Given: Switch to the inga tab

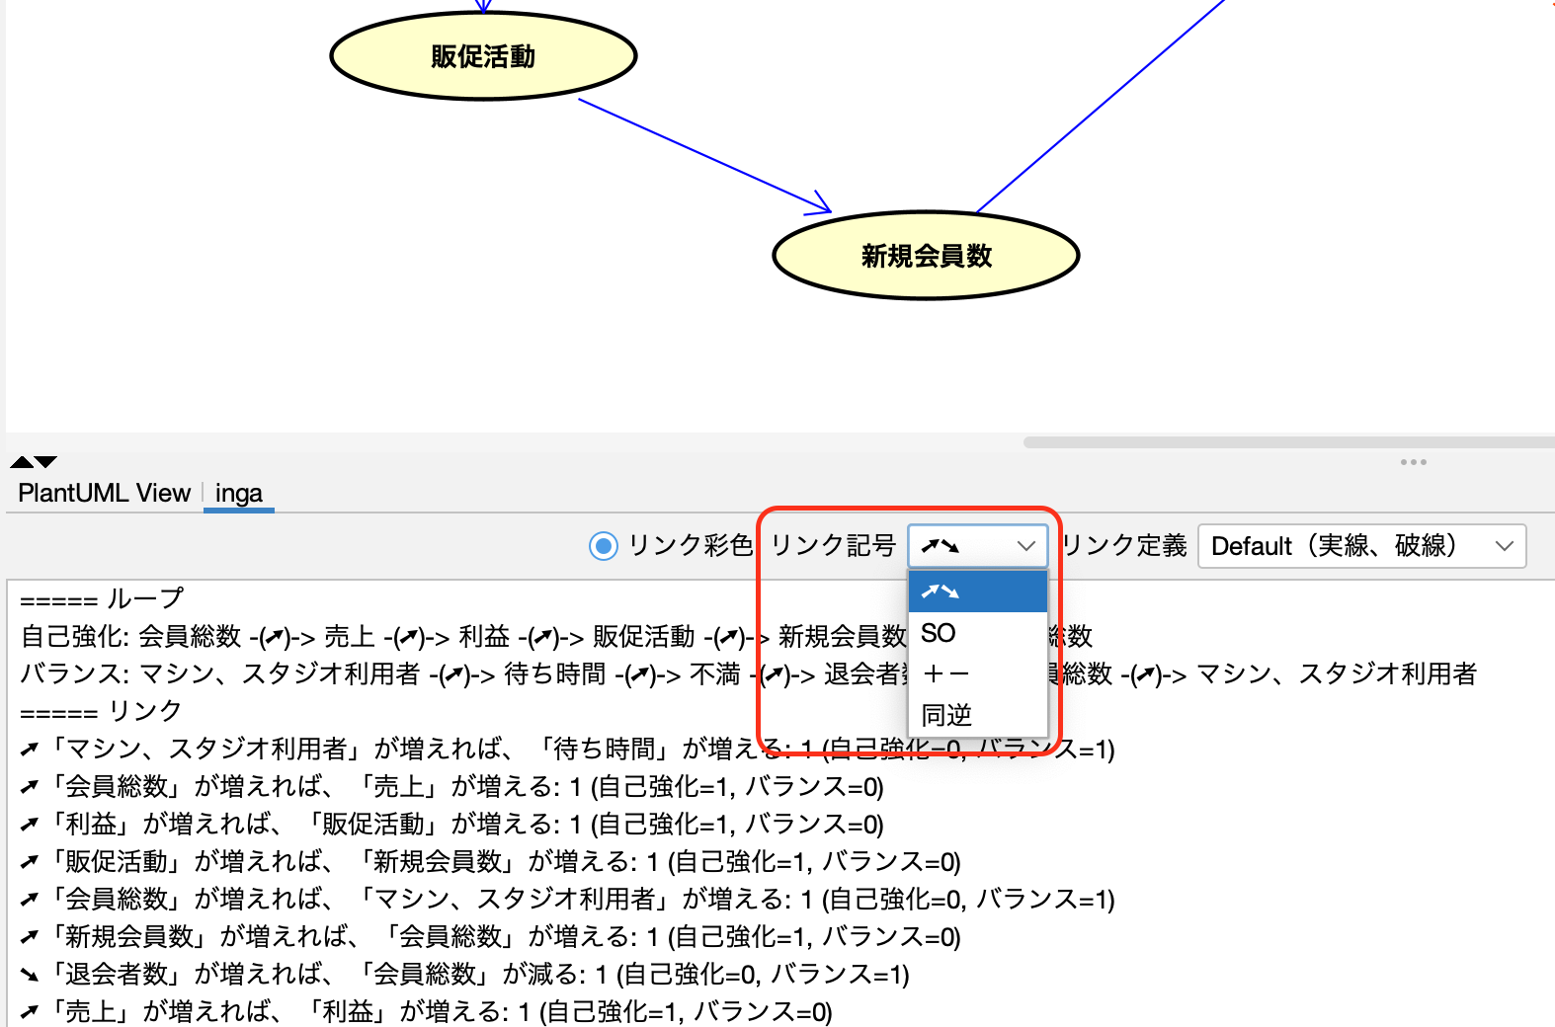Looking at the screenshot, I should pyautogui.click(x=239, y=493).
